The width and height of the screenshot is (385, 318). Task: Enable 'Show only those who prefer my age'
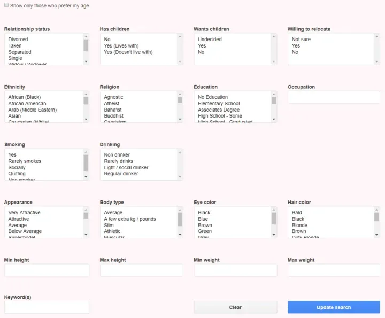coord(6,5)
